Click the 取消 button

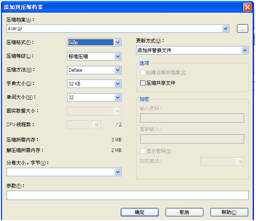tap(184, 212)
